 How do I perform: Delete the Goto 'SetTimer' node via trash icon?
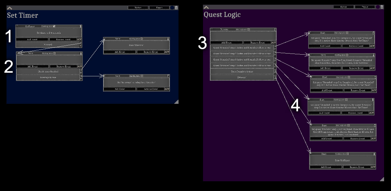pyautogui.click(x=374, y=154)
